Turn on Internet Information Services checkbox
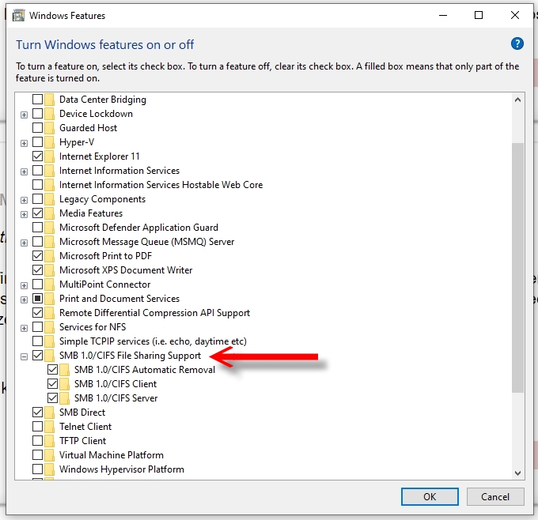 pos(37,171)
